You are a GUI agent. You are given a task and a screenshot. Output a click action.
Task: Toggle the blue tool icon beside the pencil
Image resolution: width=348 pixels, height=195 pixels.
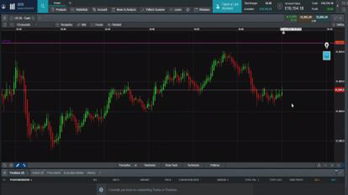[24, 165]
